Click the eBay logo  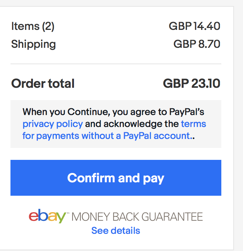click(x=47, y=217)
